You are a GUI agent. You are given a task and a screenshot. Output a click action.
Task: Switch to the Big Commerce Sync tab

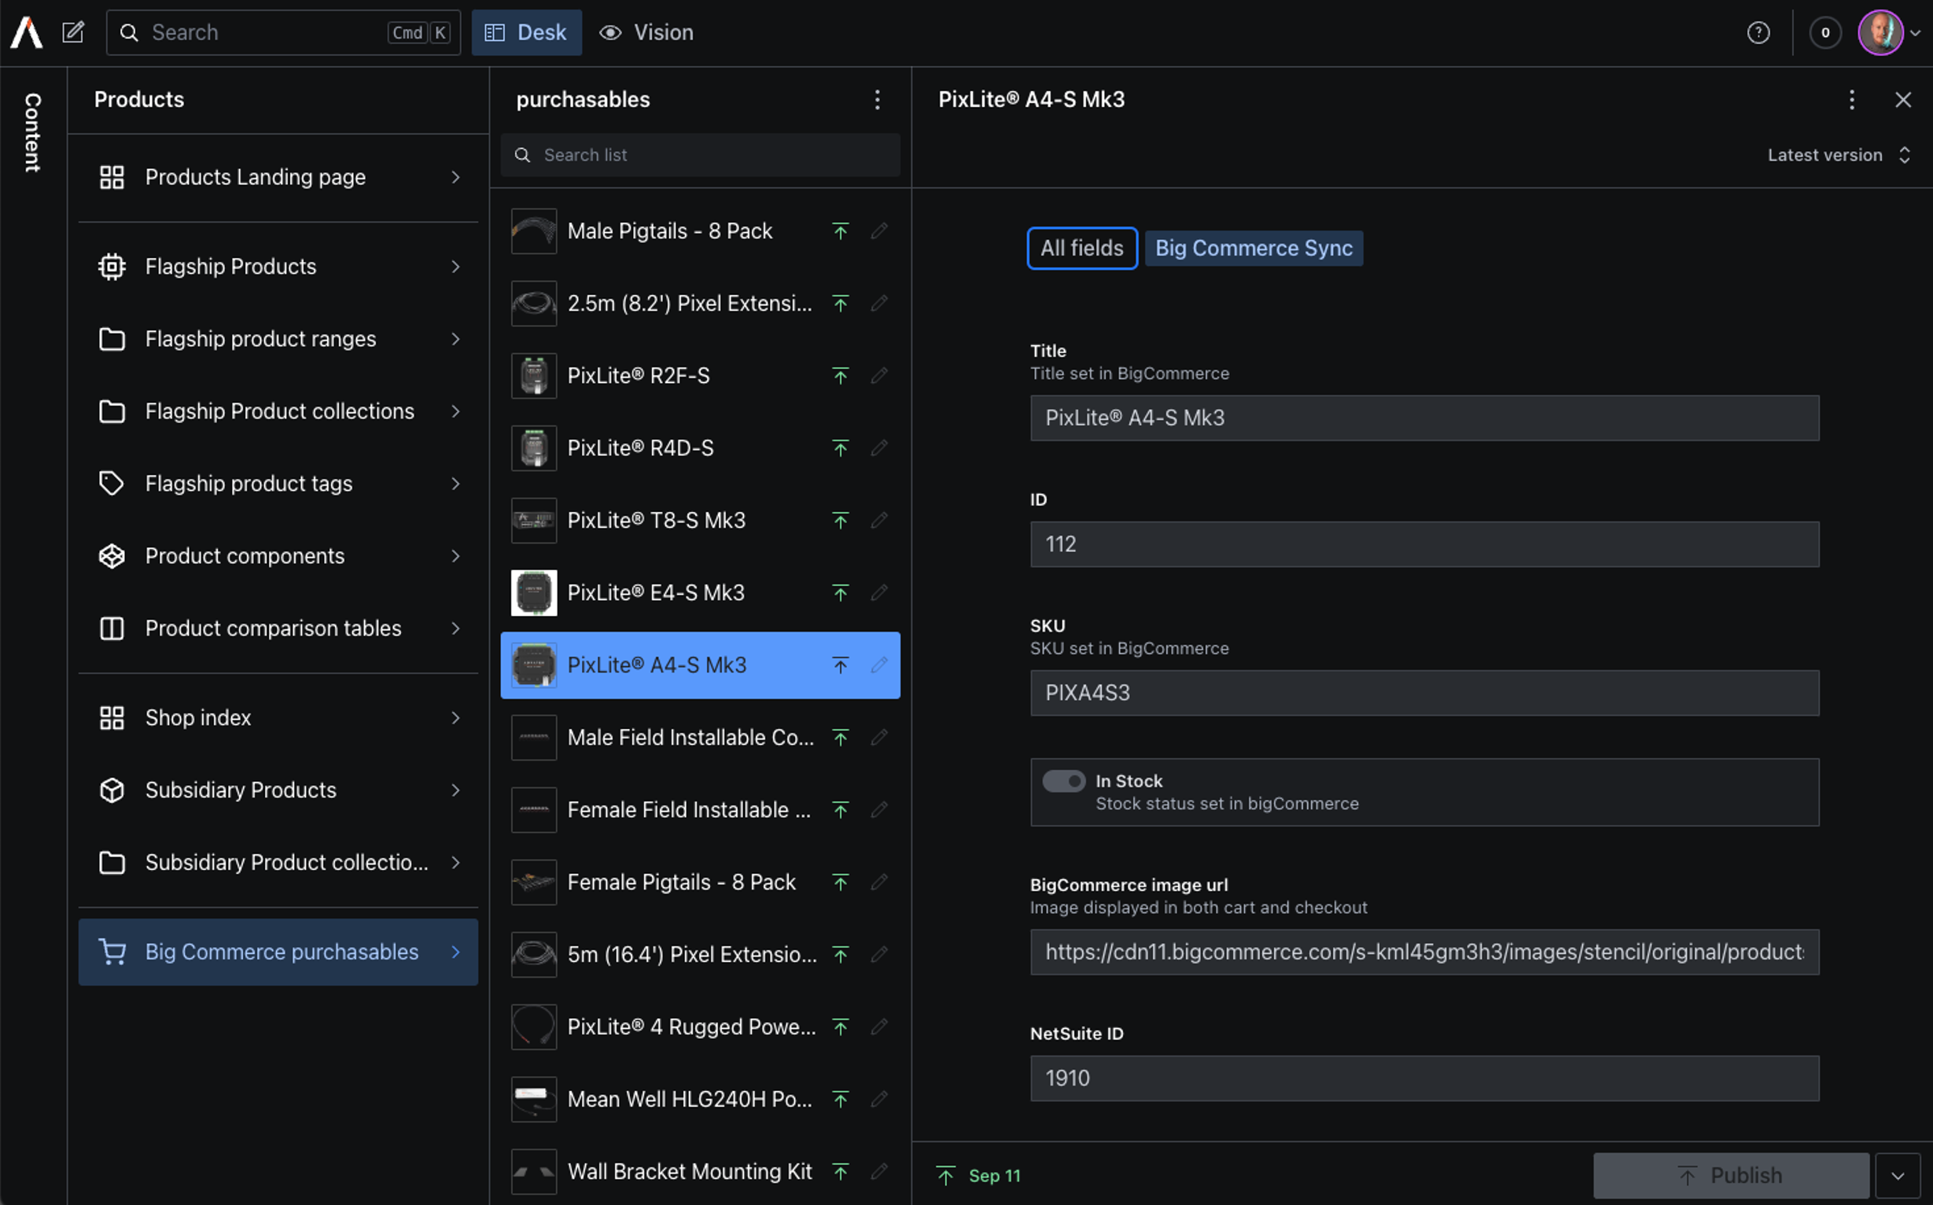[1254, 248]
